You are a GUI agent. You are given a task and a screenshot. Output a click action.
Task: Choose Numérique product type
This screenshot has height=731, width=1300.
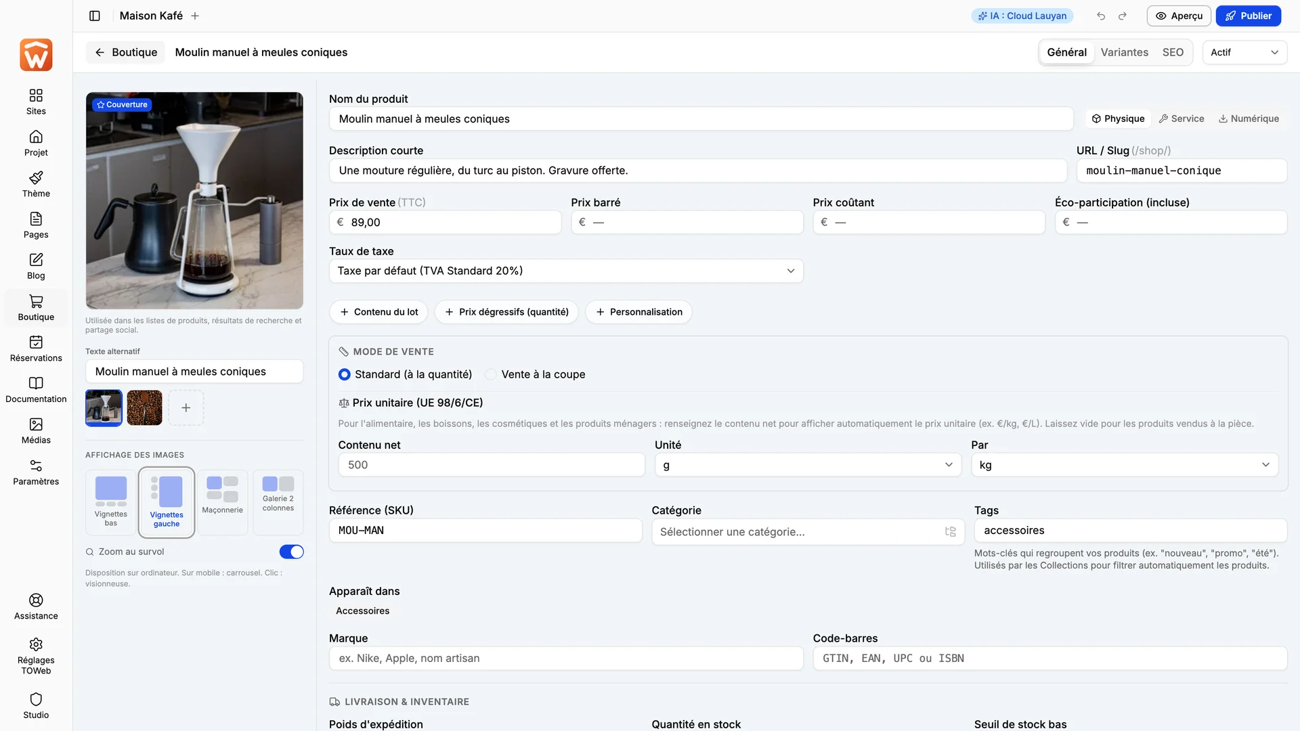pos(1249,118)
